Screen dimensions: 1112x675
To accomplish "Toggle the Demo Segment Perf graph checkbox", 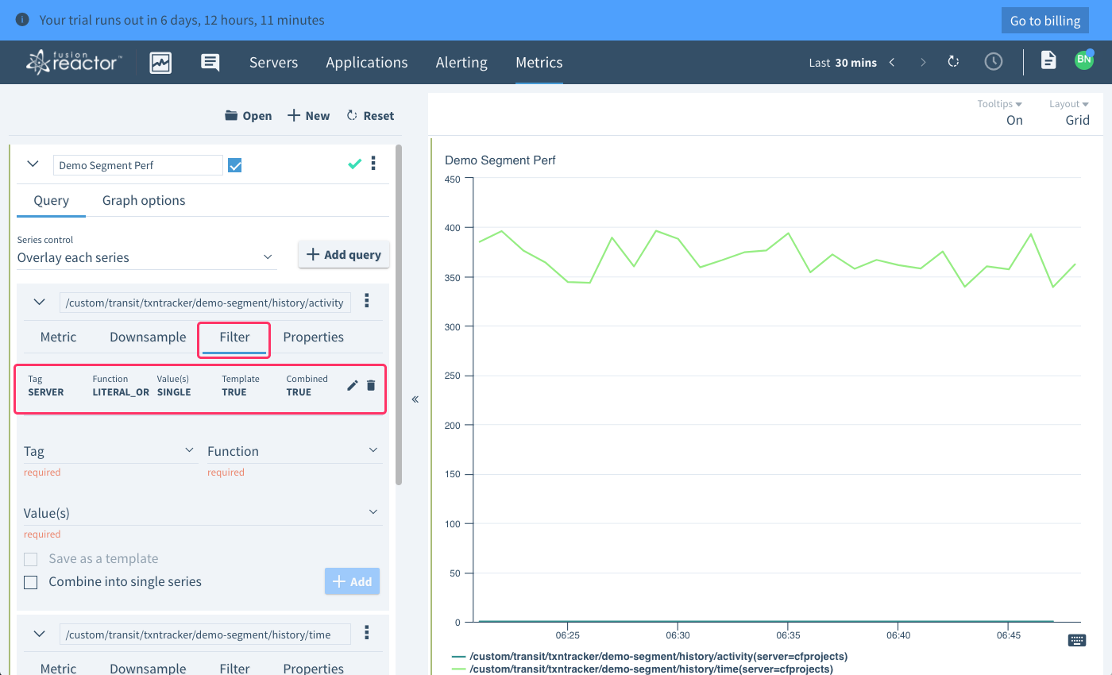I will click(234, 165).
